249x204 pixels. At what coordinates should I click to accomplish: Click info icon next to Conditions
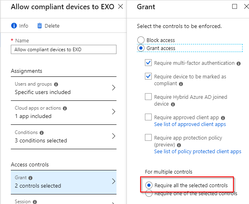click(x=42, y=132)
